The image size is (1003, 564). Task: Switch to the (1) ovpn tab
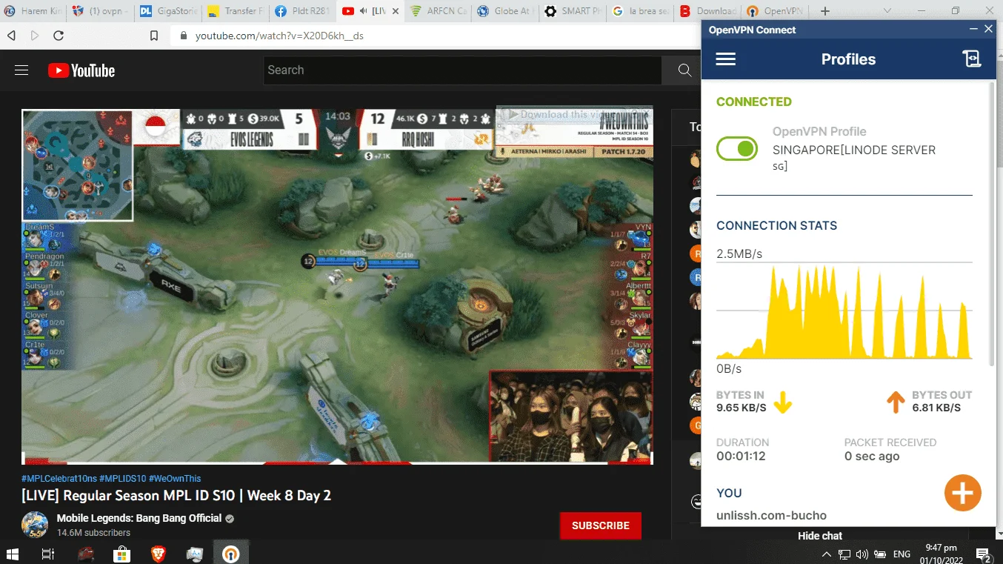pyautogui.click(x=100, y=11)
